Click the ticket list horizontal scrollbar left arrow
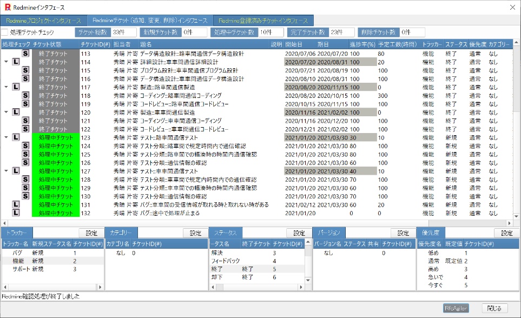521x318 pixels. [4, 223]
